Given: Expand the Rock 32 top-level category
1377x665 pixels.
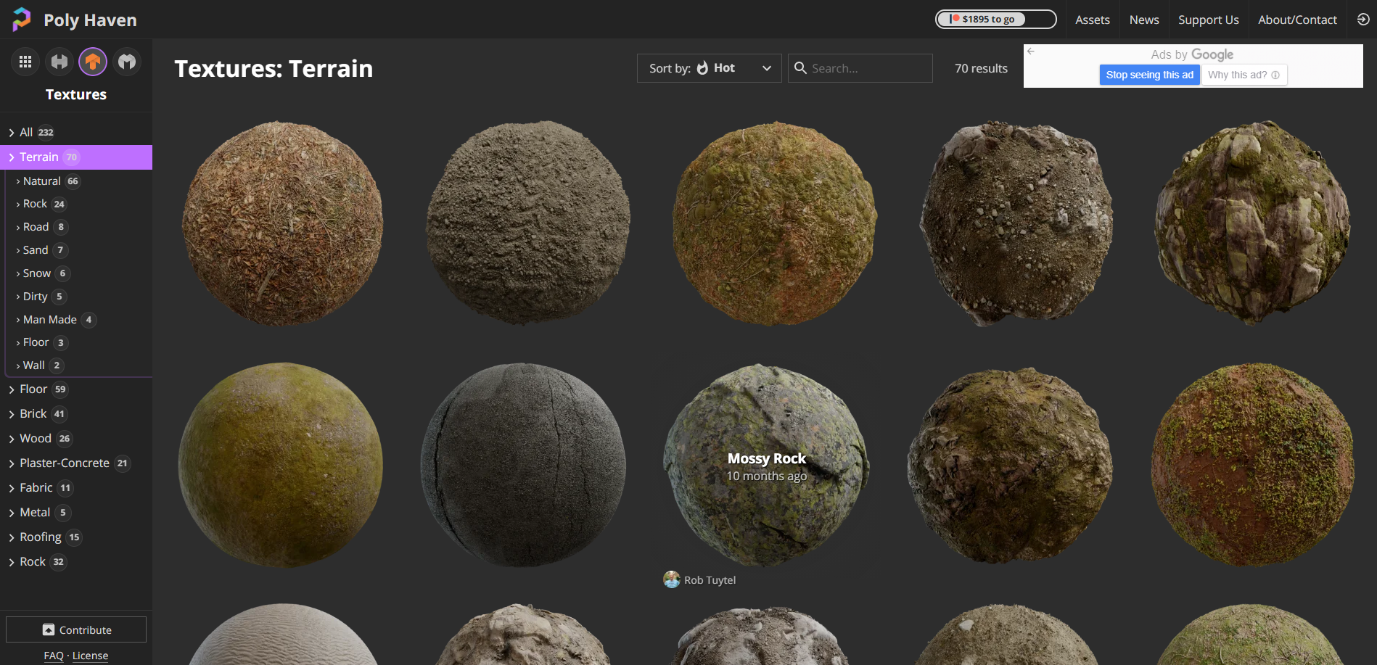Looking at the screenshot, I should point(76,562).
